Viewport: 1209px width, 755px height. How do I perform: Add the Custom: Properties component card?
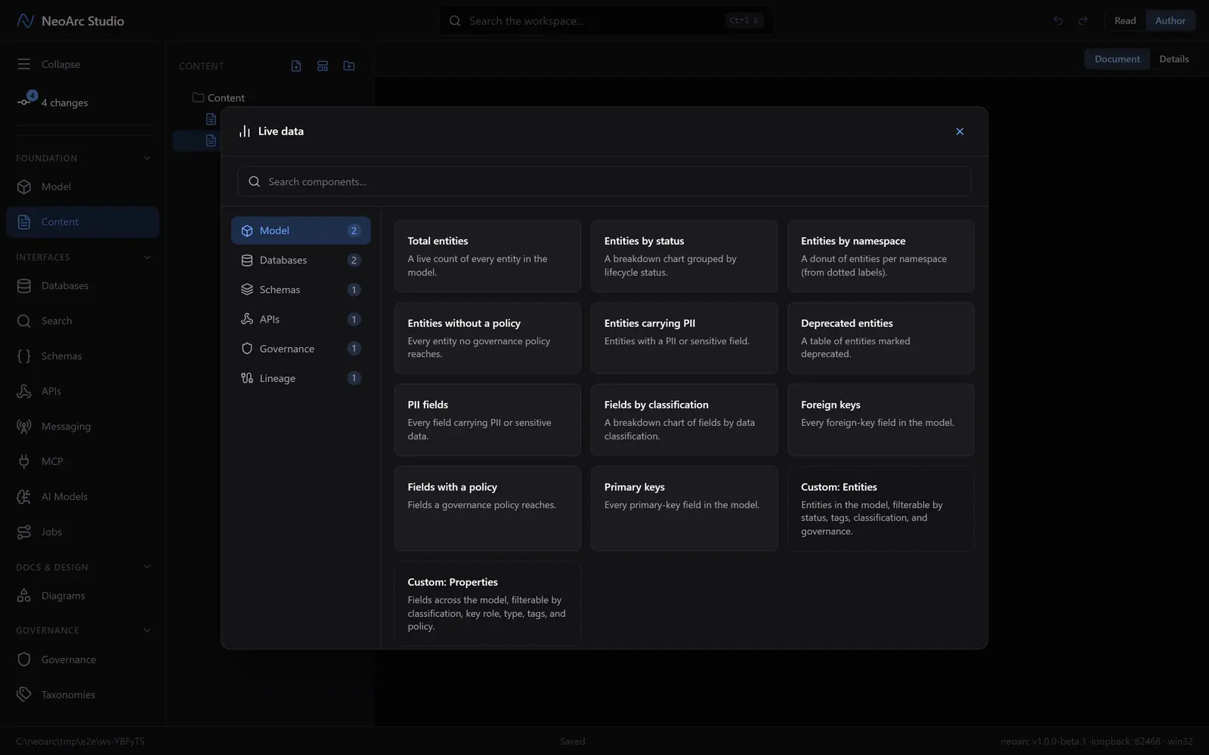[x=487, y=604]
